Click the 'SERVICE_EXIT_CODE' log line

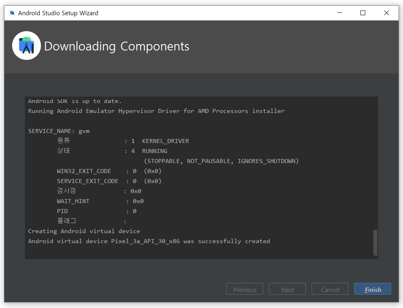tap(109, 181)
